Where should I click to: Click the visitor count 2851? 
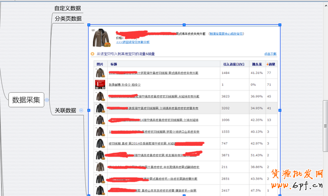[226, 179]
